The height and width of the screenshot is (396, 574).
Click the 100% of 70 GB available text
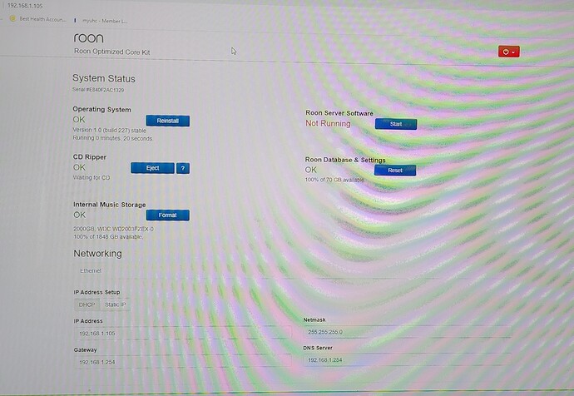click(x=334, y=180)
